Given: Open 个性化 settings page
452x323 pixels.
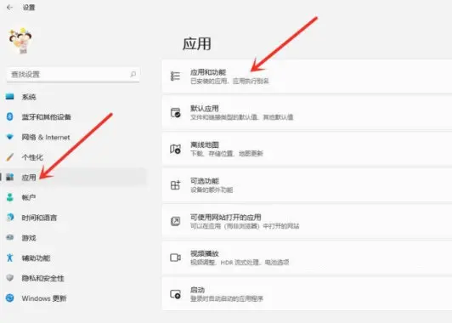Looking at the screenshot, I should pos(74,157).
